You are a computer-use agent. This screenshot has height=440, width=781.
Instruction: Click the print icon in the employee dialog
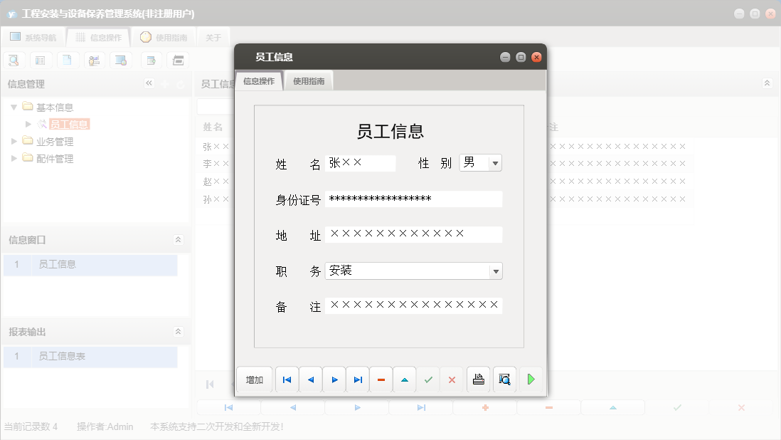pos(478,379)
